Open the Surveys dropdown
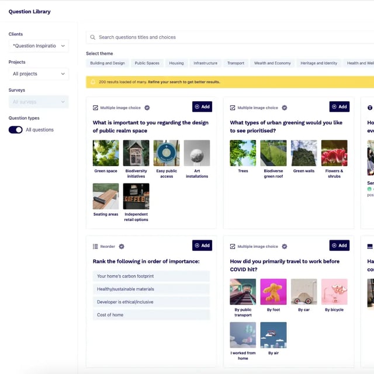 click(39, 102)
